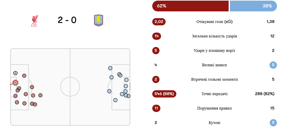Select the uncircled goal ball icon above it
286x127 pixels.
point(15,73)
